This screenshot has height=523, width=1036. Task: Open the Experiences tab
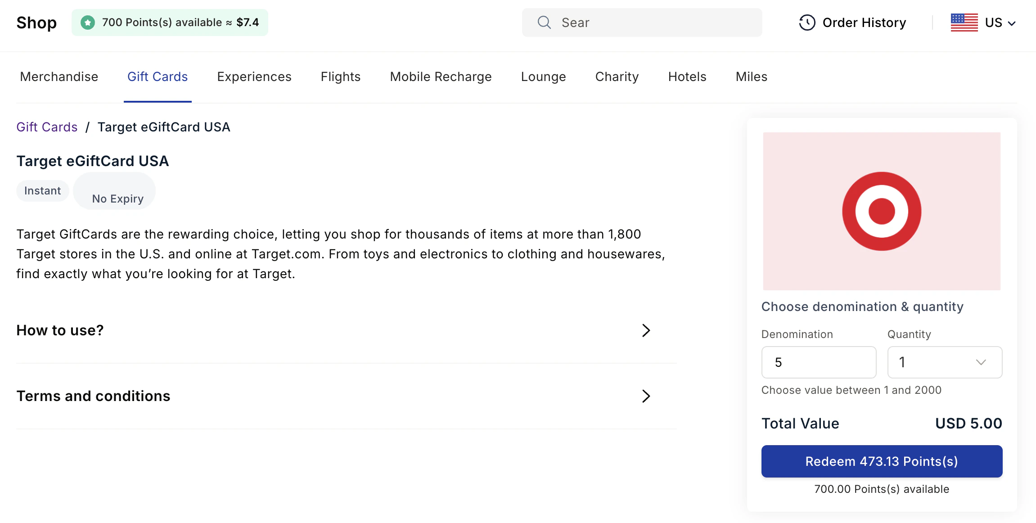coord(254,77)
